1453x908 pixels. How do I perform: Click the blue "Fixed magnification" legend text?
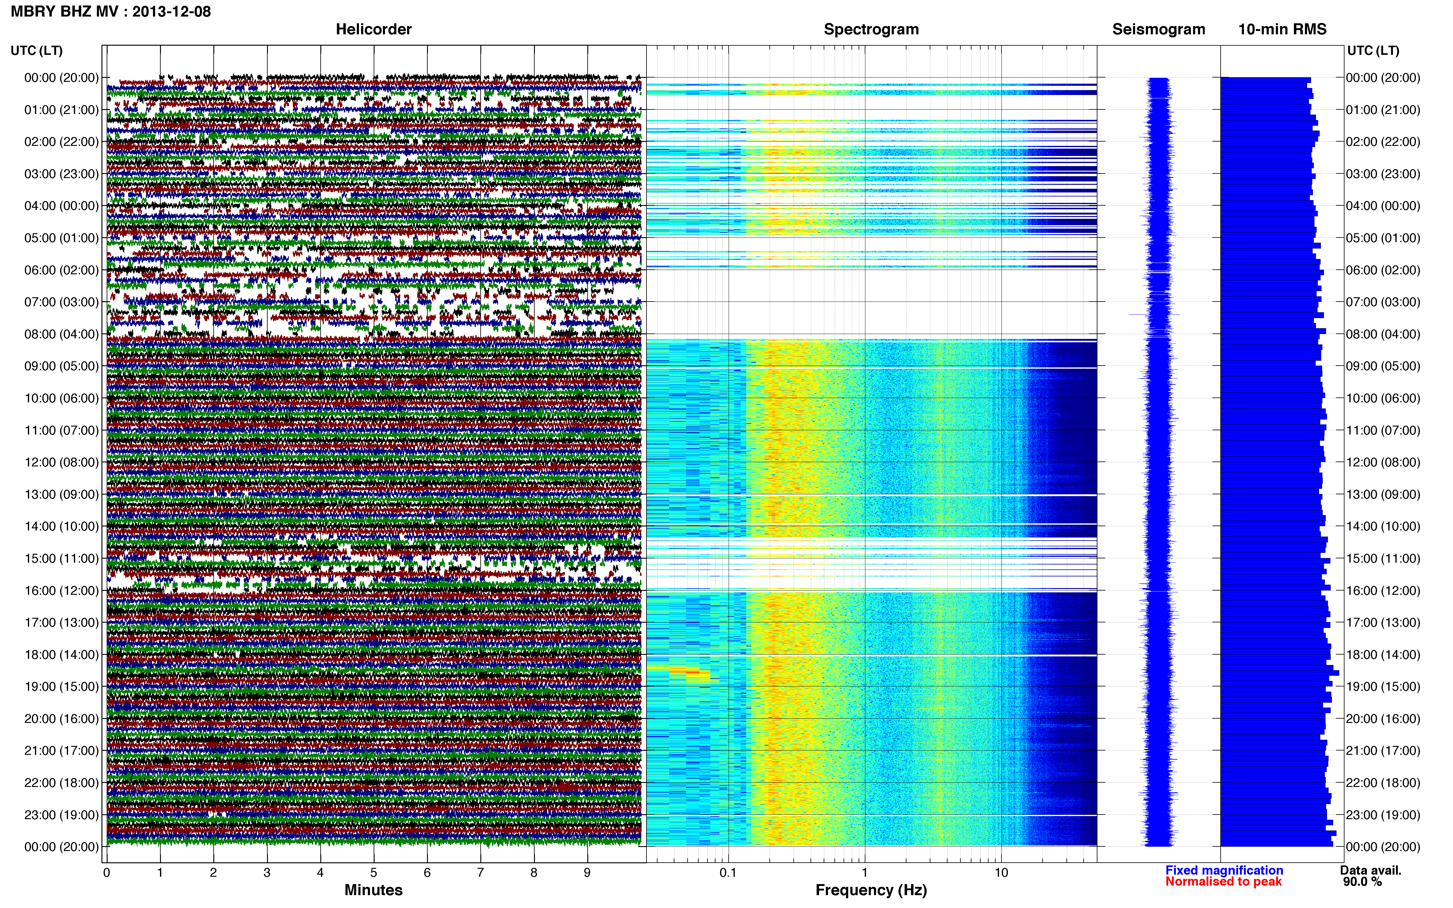pos(1224,870)
